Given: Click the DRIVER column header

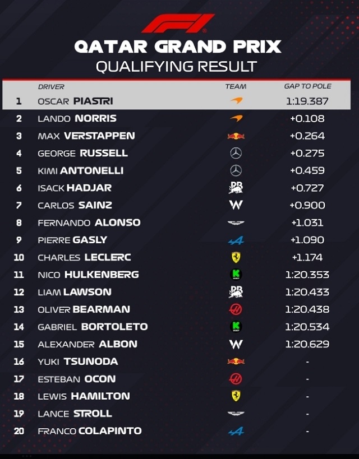Looking at the screenshot, I should tap(51, 87).
